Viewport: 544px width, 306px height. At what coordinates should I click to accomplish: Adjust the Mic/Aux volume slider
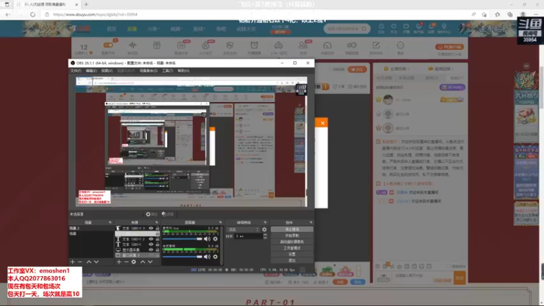(x=182, y=239)
